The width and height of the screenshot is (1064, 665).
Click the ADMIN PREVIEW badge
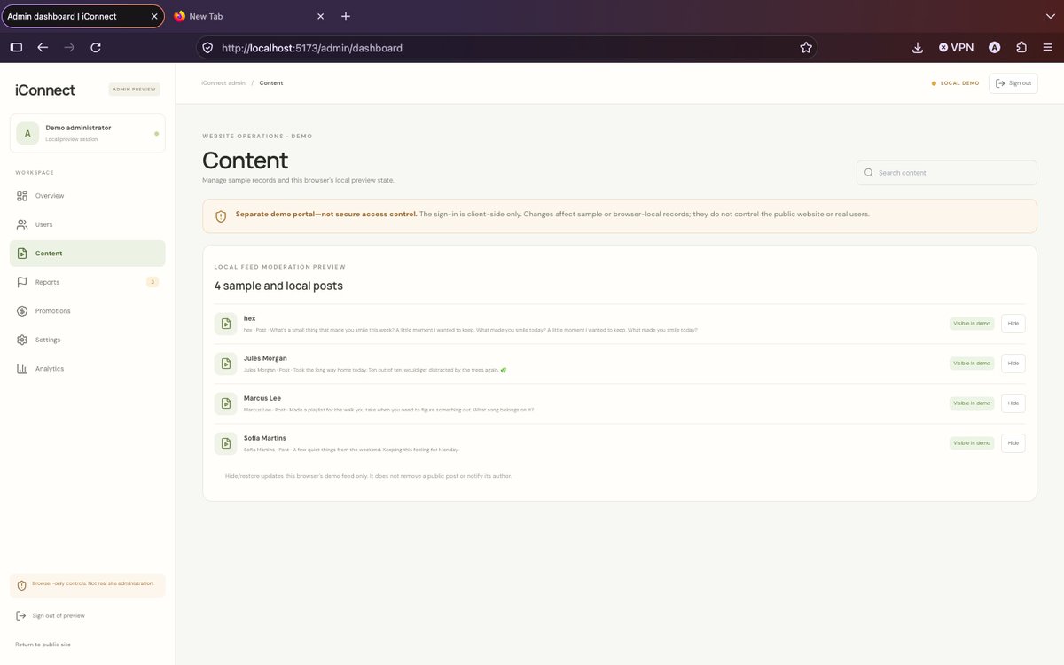click(x=134, y=90)
